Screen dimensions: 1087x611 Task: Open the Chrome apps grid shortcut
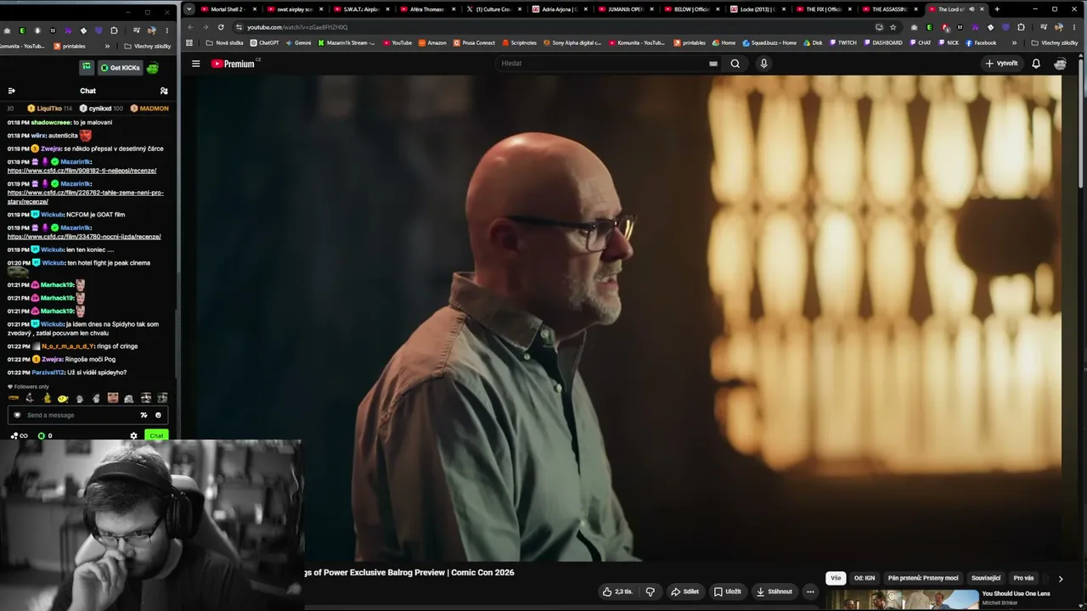click(x=189, y=42)
